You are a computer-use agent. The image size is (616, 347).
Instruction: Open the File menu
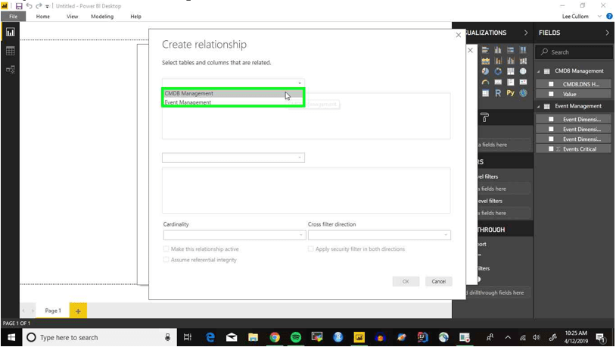14,17
